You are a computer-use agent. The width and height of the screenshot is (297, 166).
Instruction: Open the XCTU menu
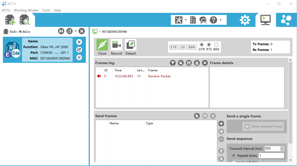point(6,10)
